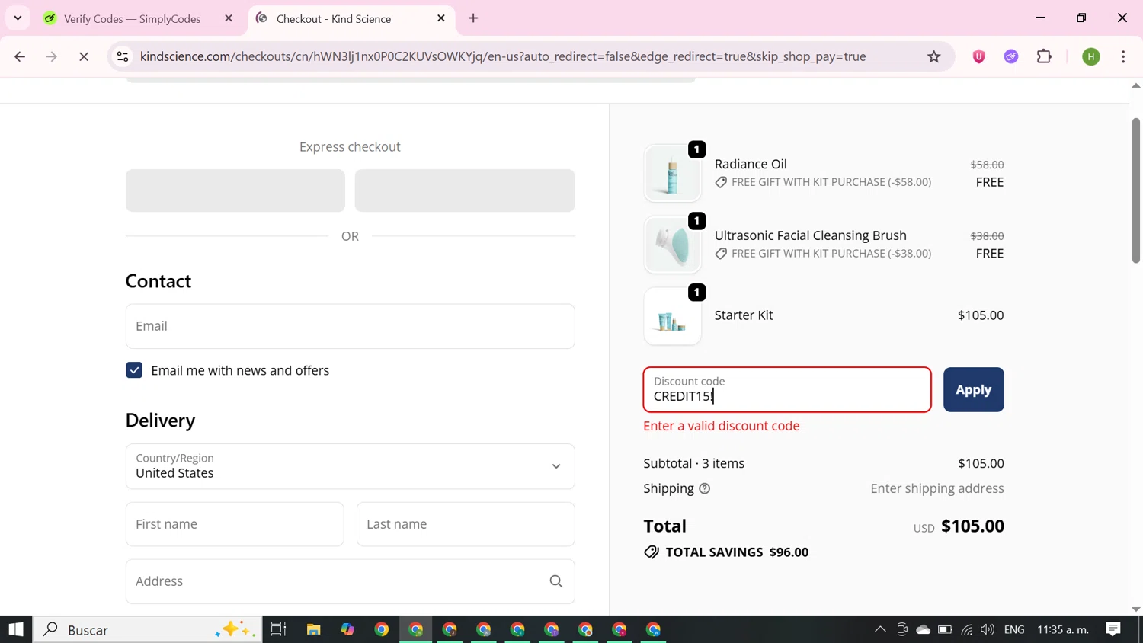Click the taskbar Buscar search box
Screen dimensions: 1143x643
click(x=147, y=629)
